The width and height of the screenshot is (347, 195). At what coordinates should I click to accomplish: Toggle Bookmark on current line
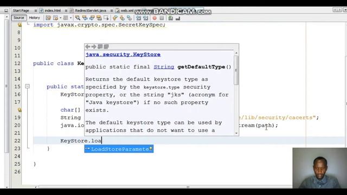[129, 18]
